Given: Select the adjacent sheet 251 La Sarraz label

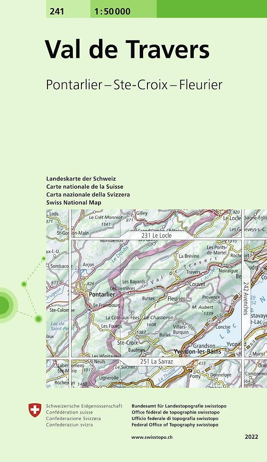Looking at the screenshot, I should pyautogui.click(x=157, y=362).
